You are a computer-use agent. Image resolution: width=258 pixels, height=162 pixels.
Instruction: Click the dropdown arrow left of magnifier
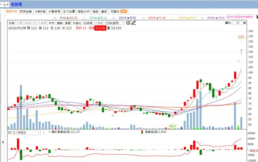(1, 4)
